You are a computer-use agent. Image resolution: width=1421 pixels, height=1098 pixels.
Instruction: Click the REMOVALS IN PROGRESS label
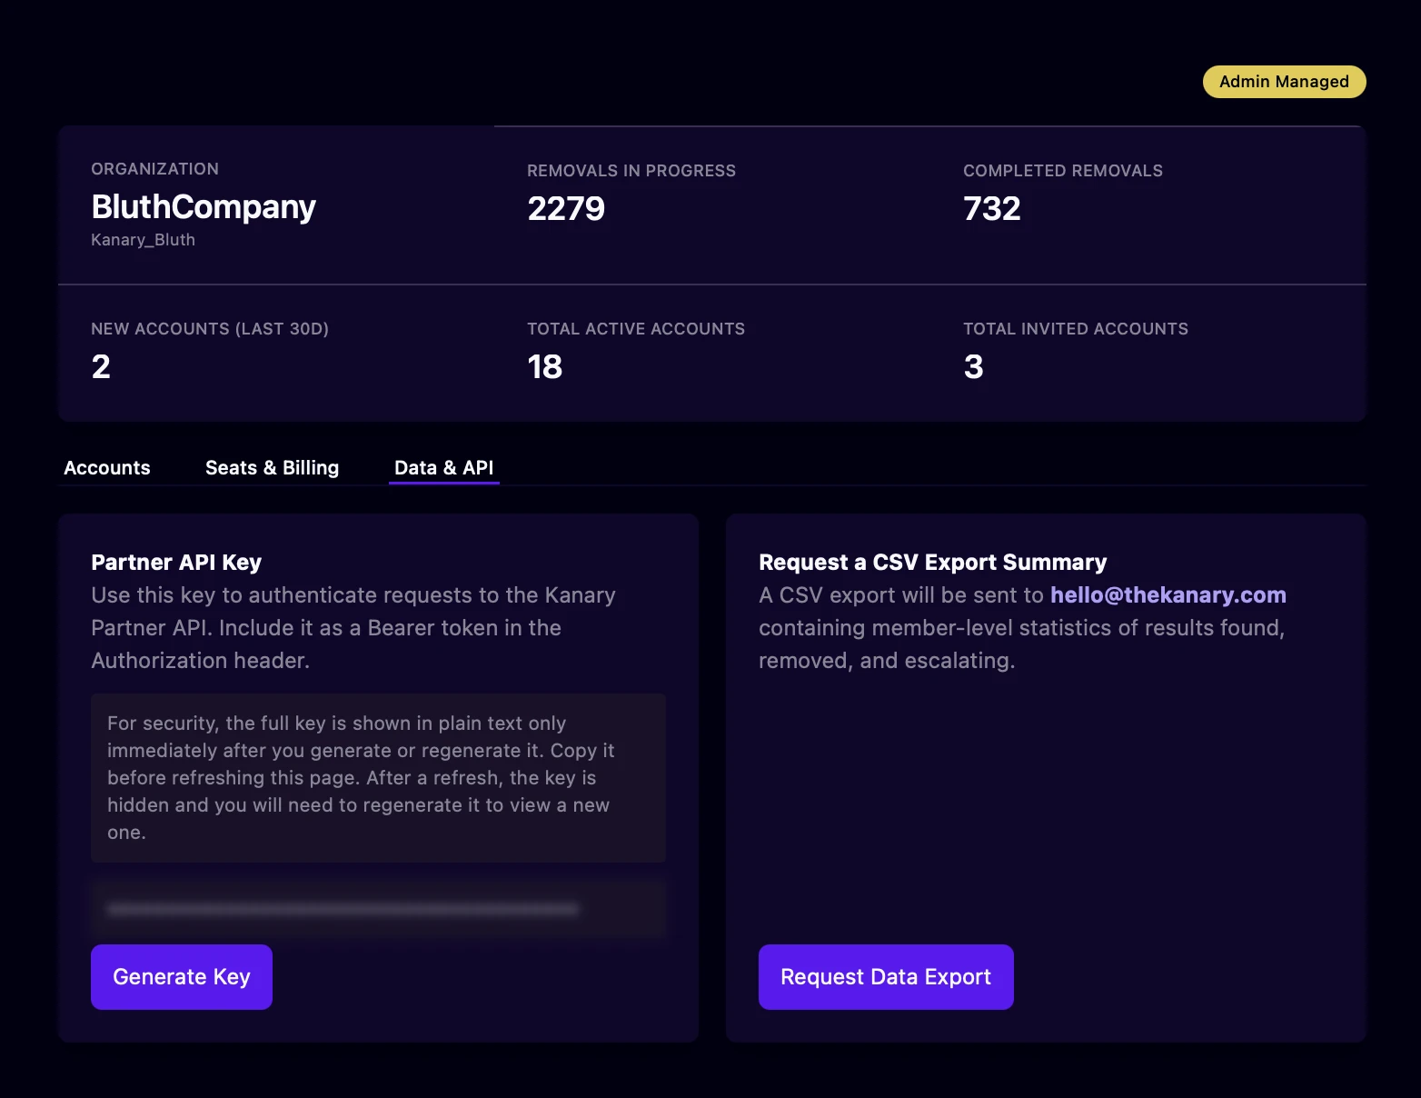pos(631,171)
